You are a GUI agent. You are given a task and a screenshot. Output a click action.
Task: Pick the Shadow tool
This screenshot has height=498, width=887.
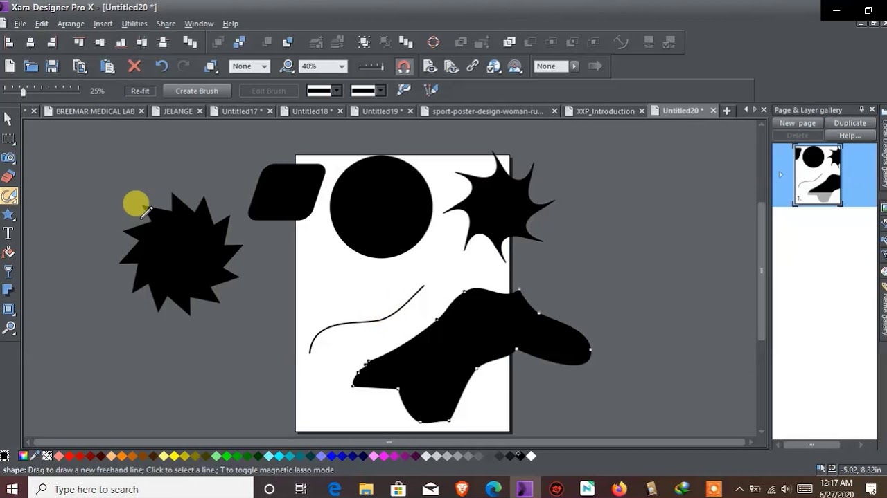coord(8,290)
